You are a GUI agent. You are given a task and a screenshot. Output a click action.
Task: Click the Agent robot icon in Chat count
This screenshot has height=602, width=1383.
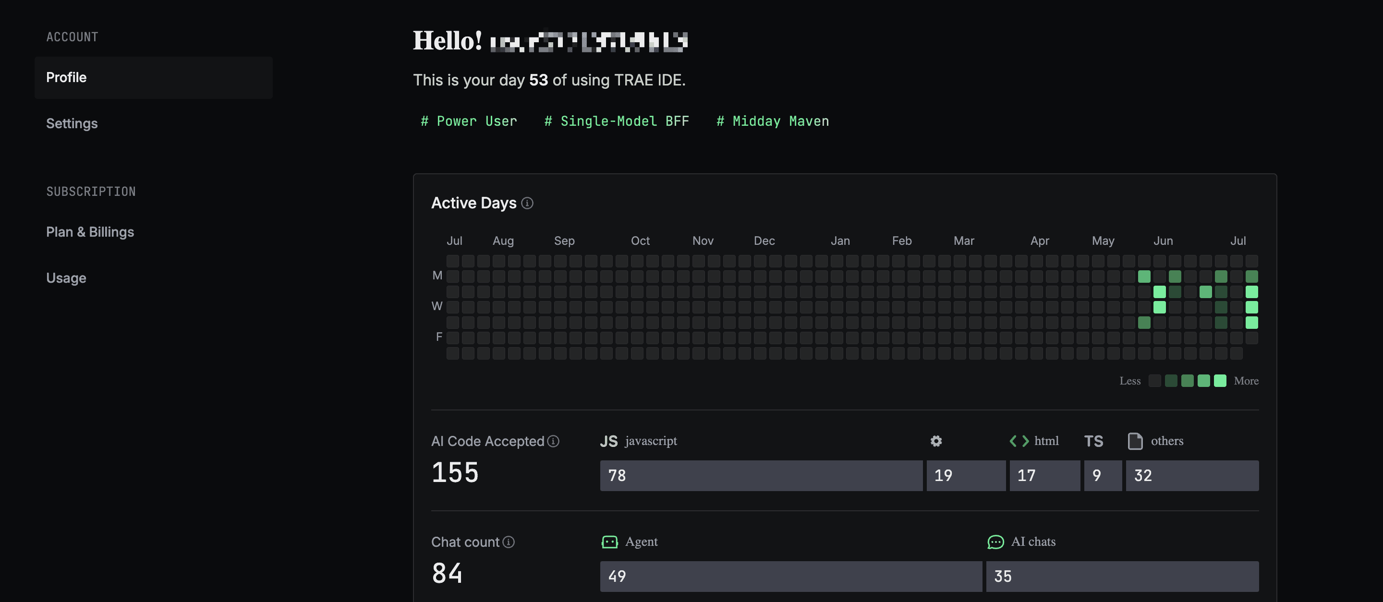click(609, 542)
